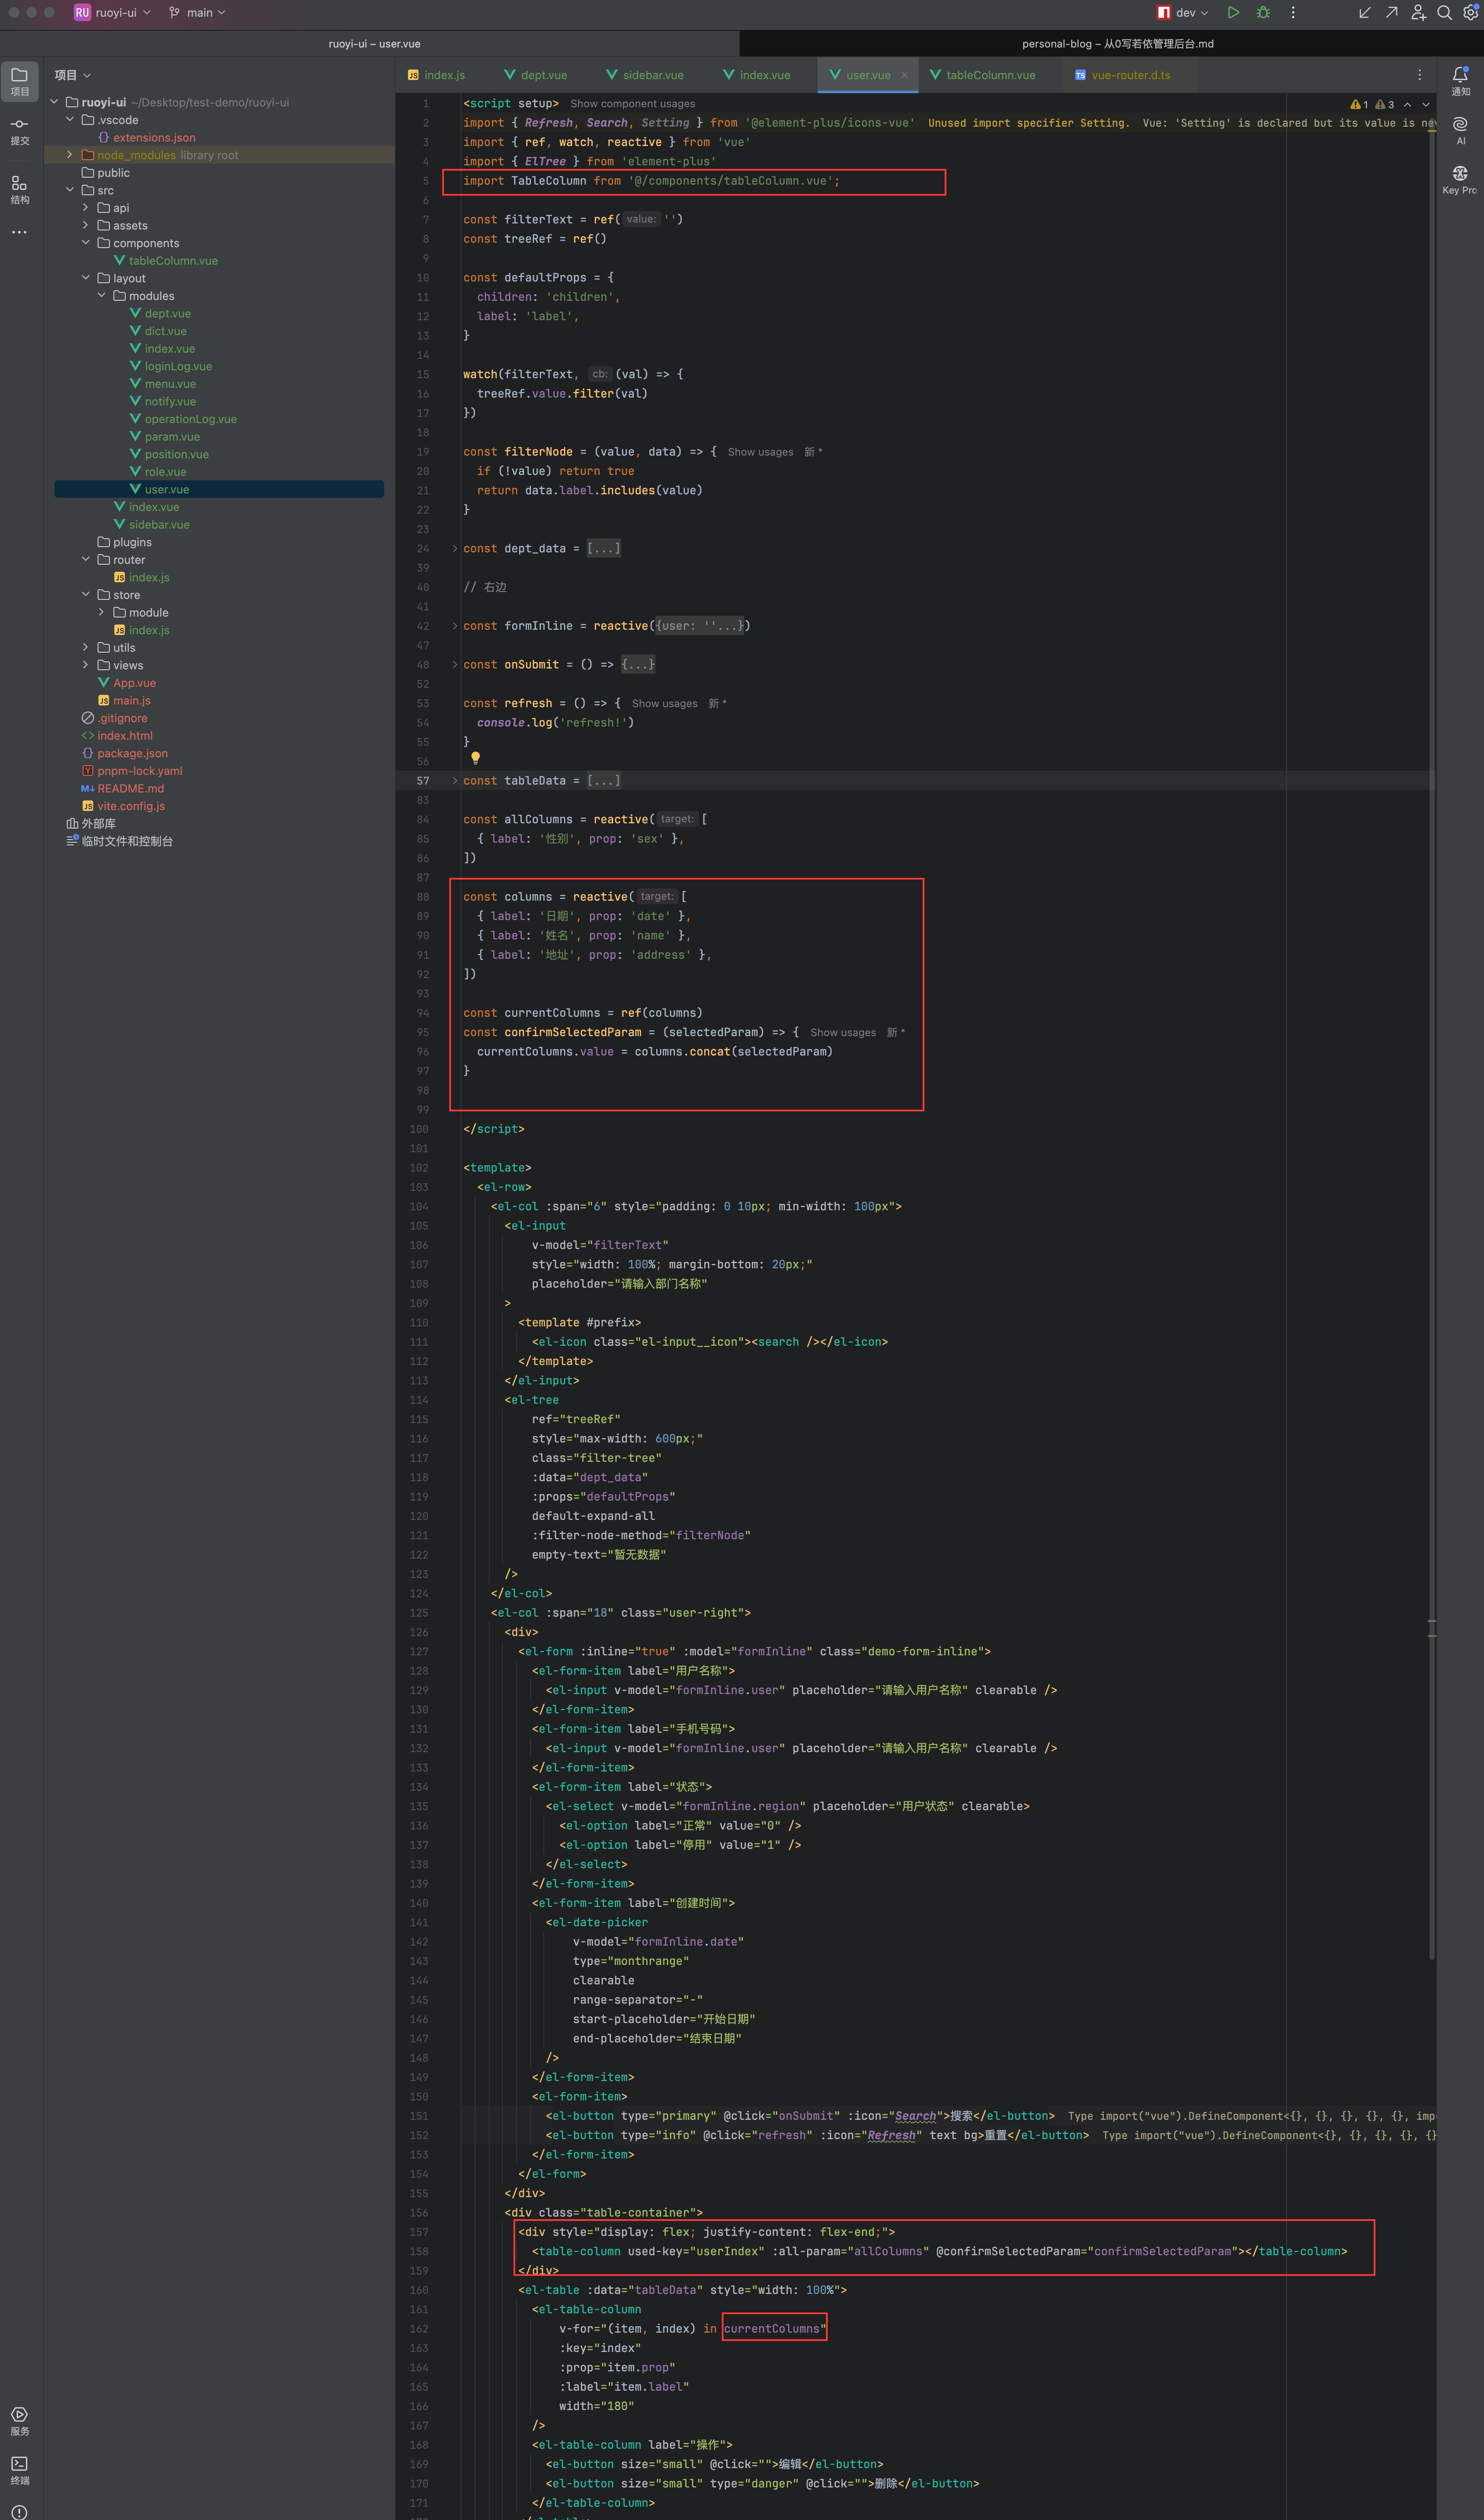Collapse the modules folder
The width and height of the screenshot is (1484, 2520).
tap(101, 296)
